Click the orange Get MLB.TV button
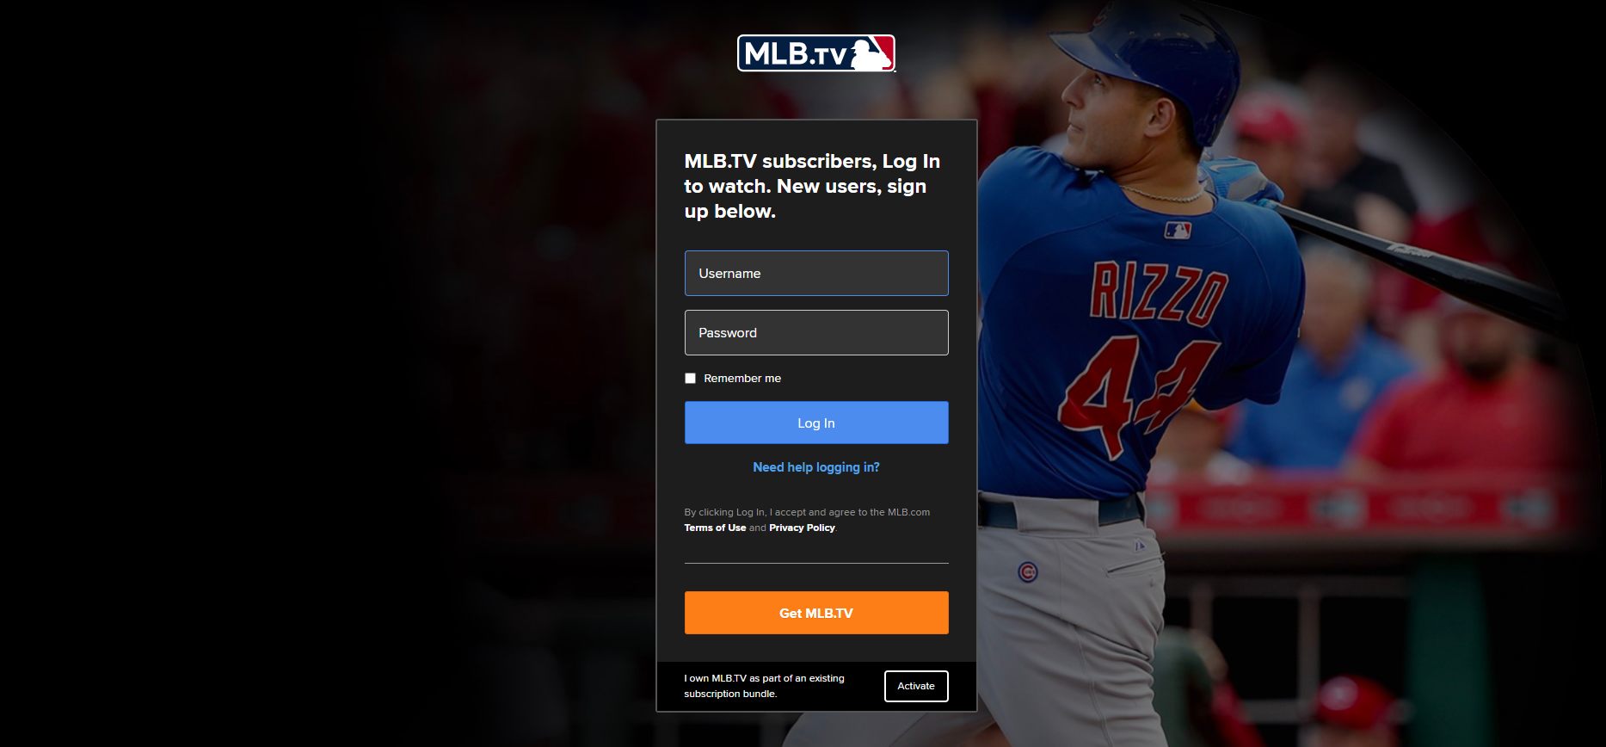Screen dimensions: 1606x747 [816, 613]
